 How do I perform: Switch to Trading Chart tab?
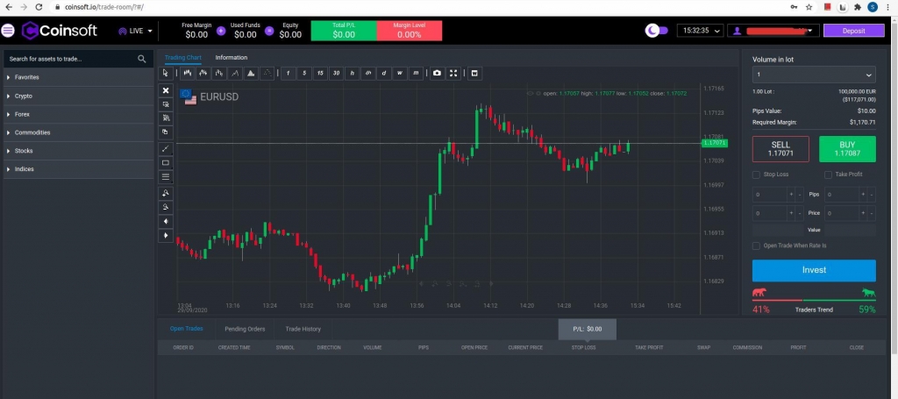click(182, 58)
